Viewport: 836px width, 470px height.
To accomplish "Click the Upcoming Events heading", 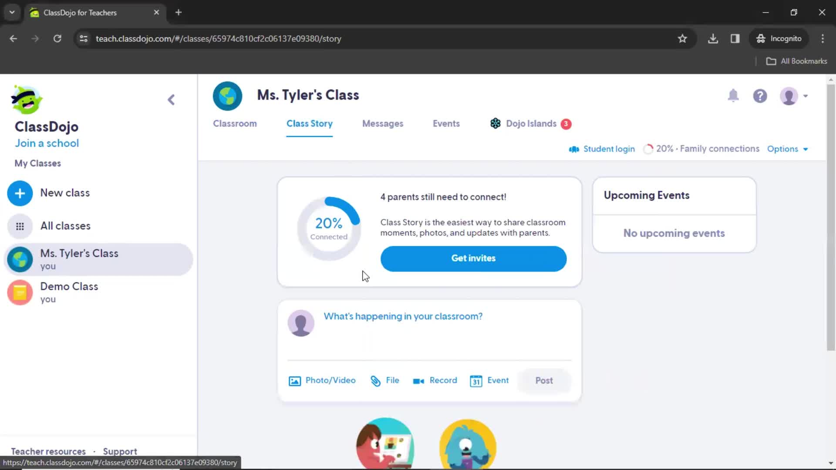I will (x=647, y=195).
